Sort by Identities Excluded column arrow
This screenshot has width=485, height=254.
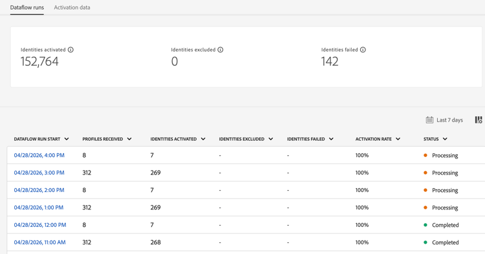[x=271, y=139]
